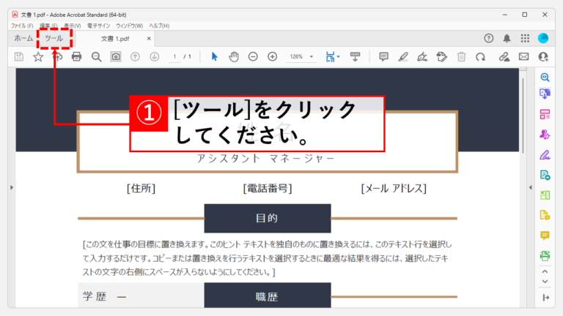Select the Hand pan tool
The width and height of the screenshot is (563, 316).
point(234,56)
